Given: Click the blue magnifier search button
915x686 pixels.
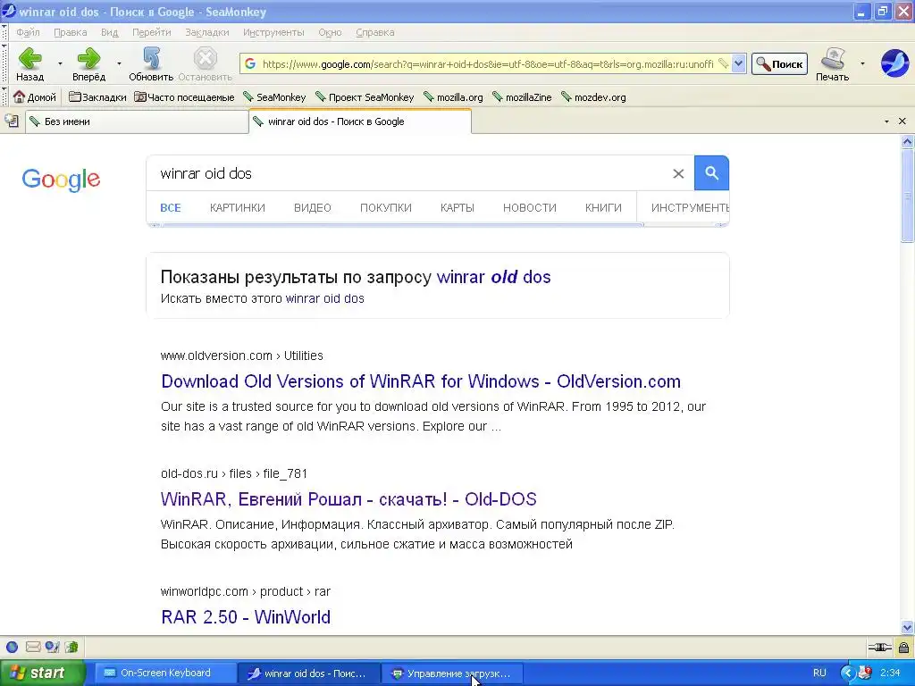Looking at the screenshot, I should 711,172.
